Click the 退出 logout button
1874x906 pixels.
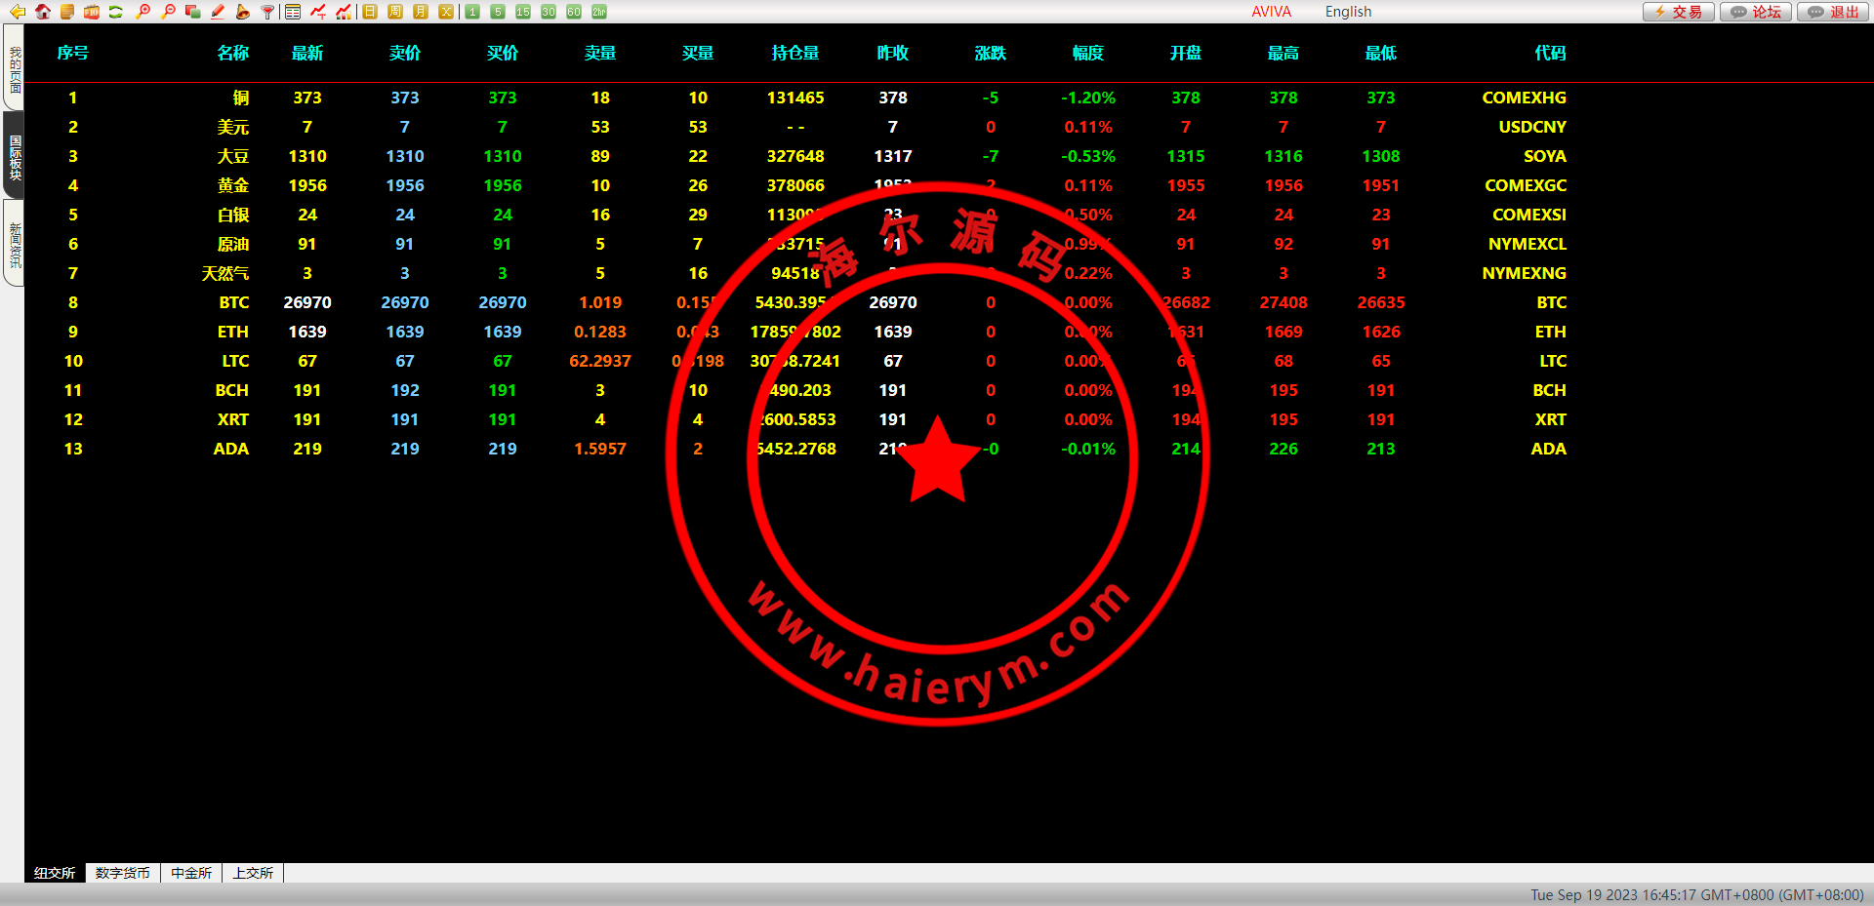[x=1834, y=12]
